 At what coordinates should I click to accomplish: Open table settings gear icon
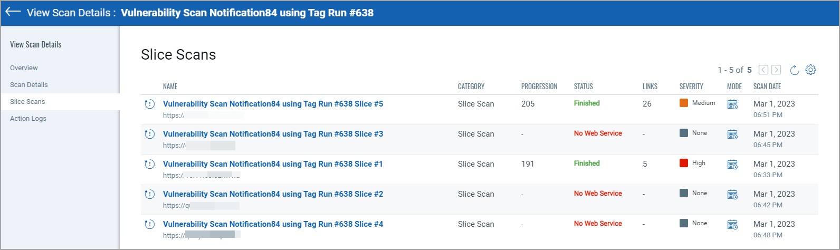click(x=811, y=70)
